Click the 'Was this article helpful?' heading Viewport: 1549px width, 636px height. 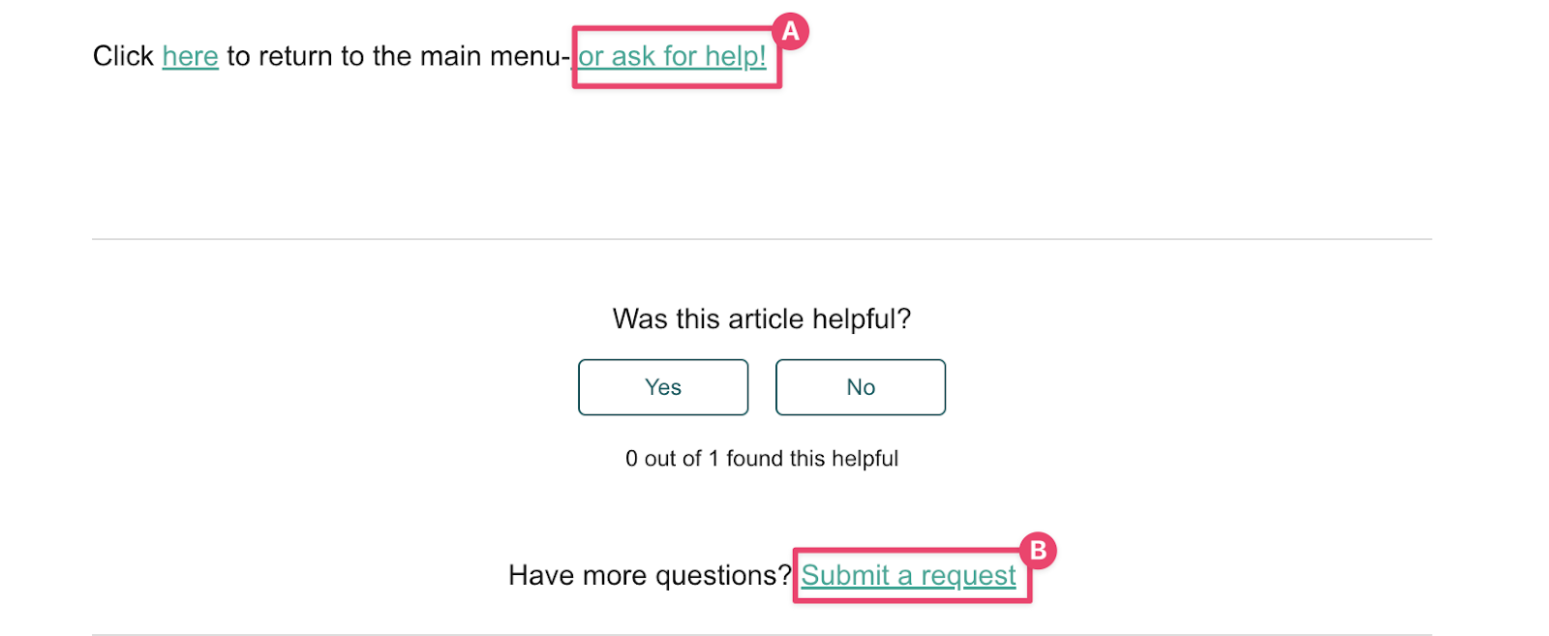tap(761, 318)
